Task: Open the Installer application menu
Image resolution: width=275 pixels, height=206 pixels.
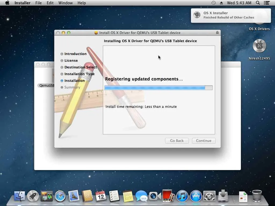Action: point(23,3)
